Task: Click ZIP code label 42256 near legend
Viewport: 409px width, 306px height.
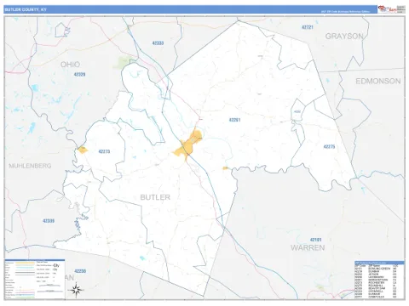Action: pos(79,271)
